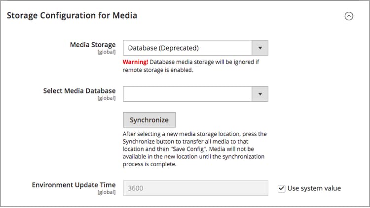Uncheck the Use system value checkbox
This screenshot has height=208, width=370.
point(282,188)
